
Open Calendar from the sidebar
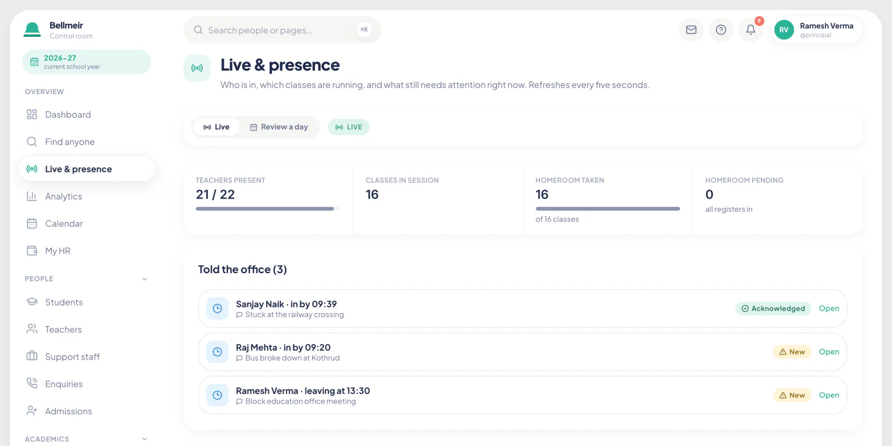point(86,224)
